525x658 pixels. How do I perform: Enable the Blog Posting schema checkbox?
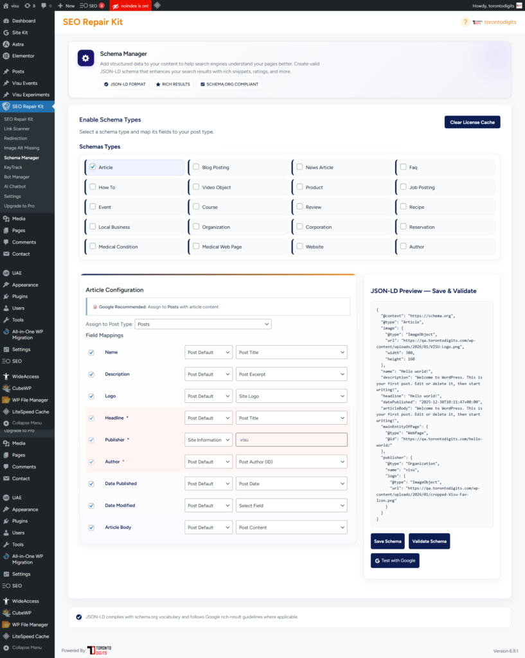click(196, 167)
